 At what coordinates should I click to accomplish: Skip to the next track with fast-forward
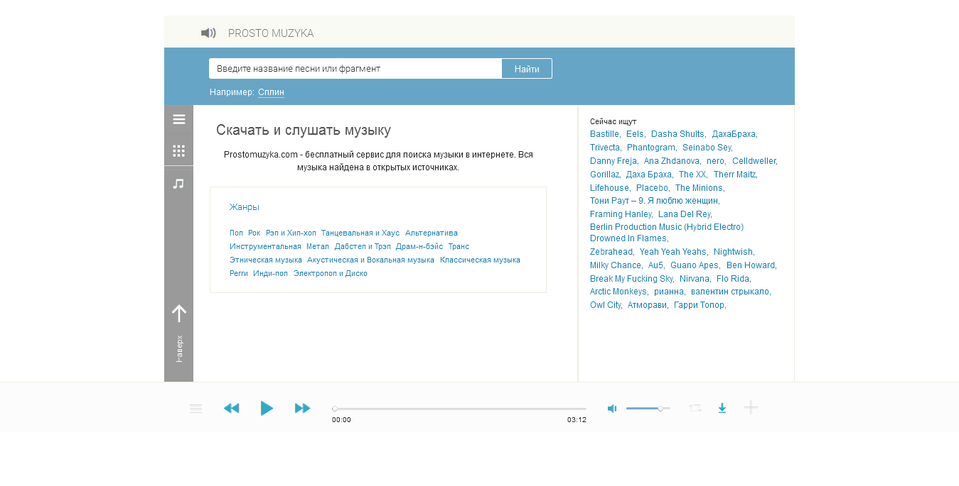(302, 408)
